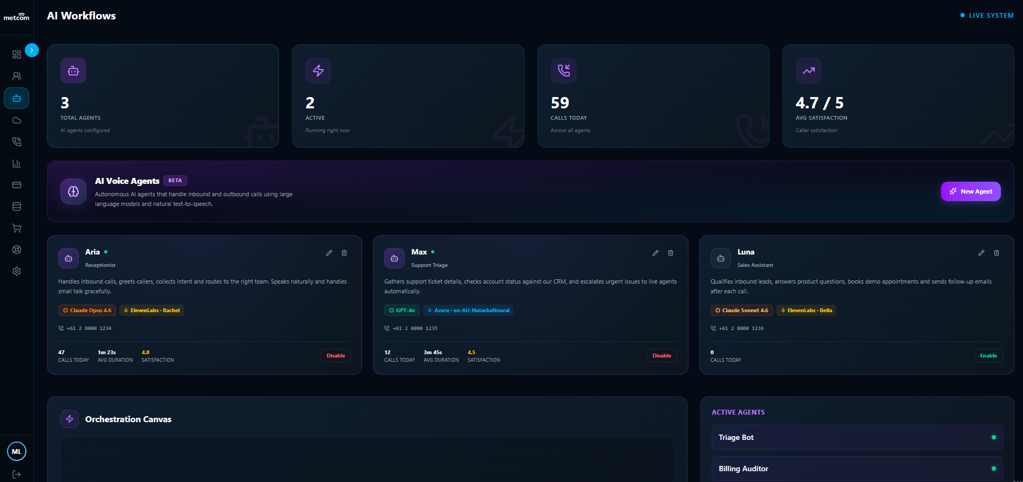
Task: Click the 4.7 / 5 satisfaction value
Action: tap(820, 103)
